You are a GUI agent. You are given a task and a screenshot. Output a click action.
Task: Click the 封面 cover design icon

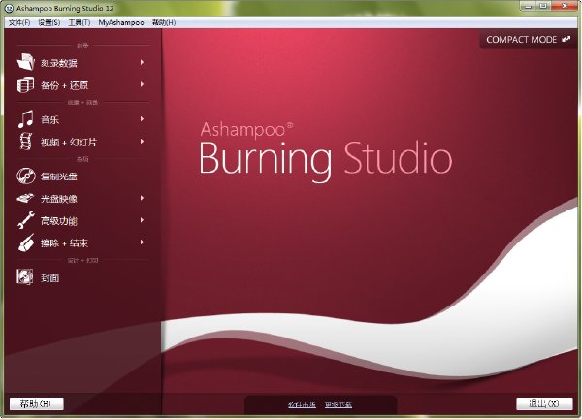click(x=25, y=276)
